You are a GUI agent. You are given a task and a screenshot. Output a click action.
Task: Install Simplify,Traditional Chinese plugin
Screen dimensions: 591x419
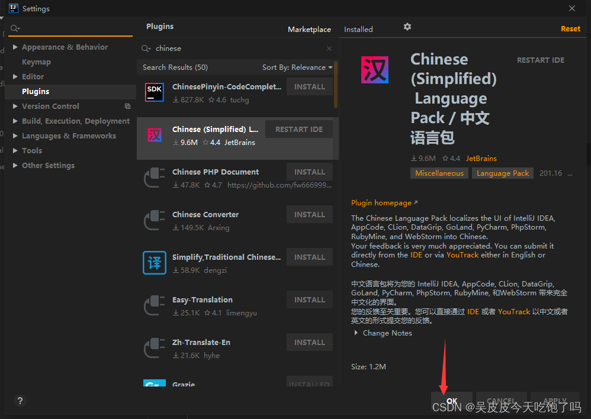pyautogui.click(x=310, y=257)
